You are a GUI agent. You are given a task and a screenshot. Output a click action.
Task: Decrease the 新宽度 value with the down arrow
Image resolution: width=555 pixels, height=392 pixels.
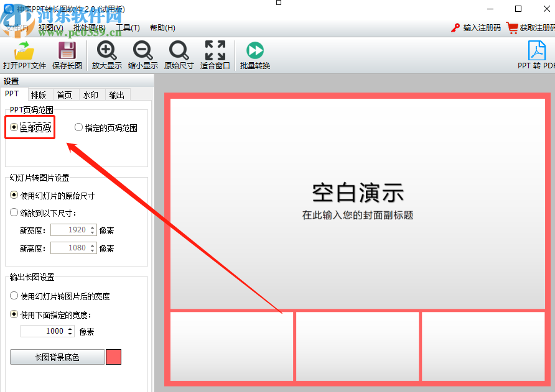click(x=92, y=232)
